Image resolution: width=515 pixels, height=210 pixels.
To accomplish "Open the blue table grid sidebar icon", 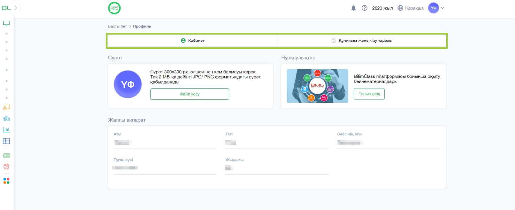I will click(x=6, y=141).
